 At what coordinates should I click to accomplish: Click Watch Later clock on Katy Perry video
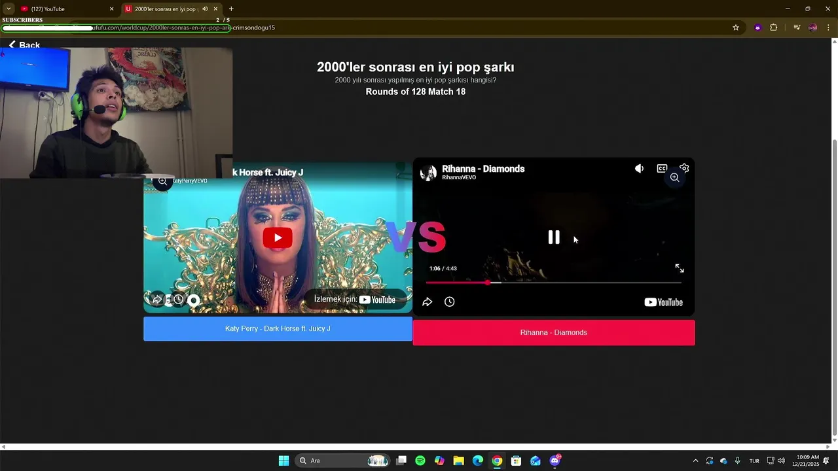[x=178, y=300]
